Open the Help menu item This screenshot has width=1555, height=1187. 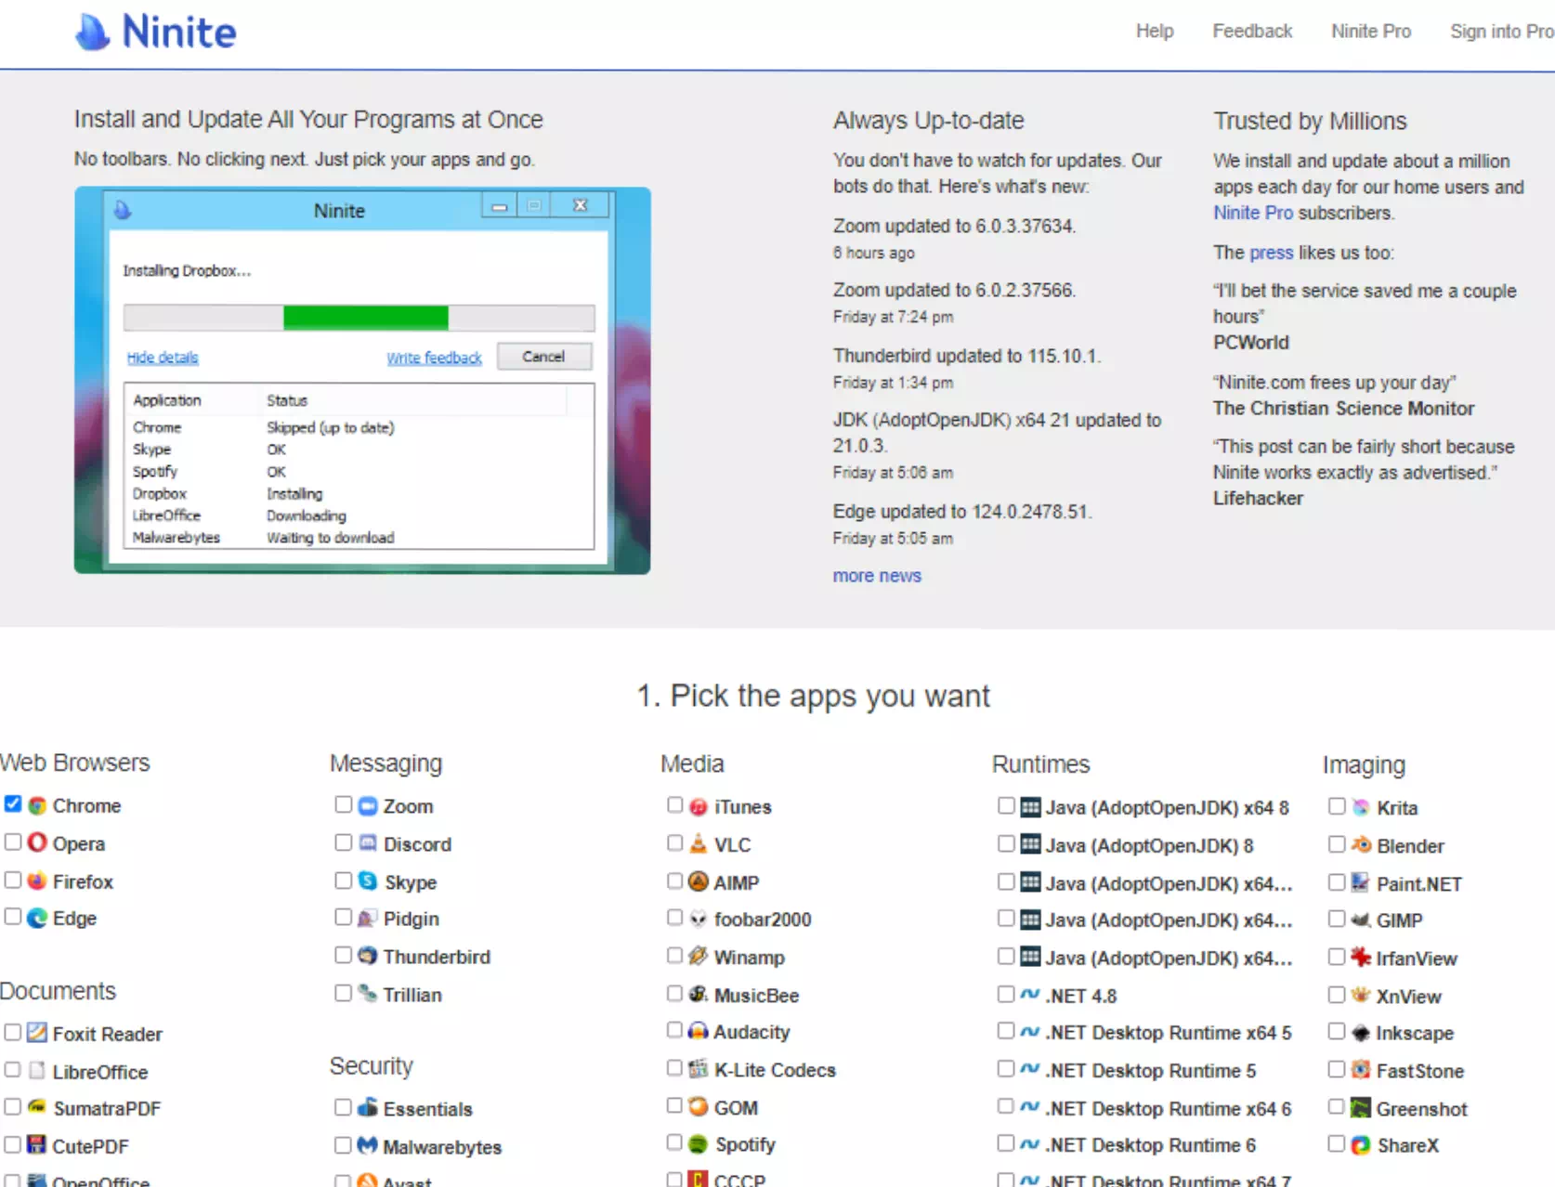(x=1155, y=32)
